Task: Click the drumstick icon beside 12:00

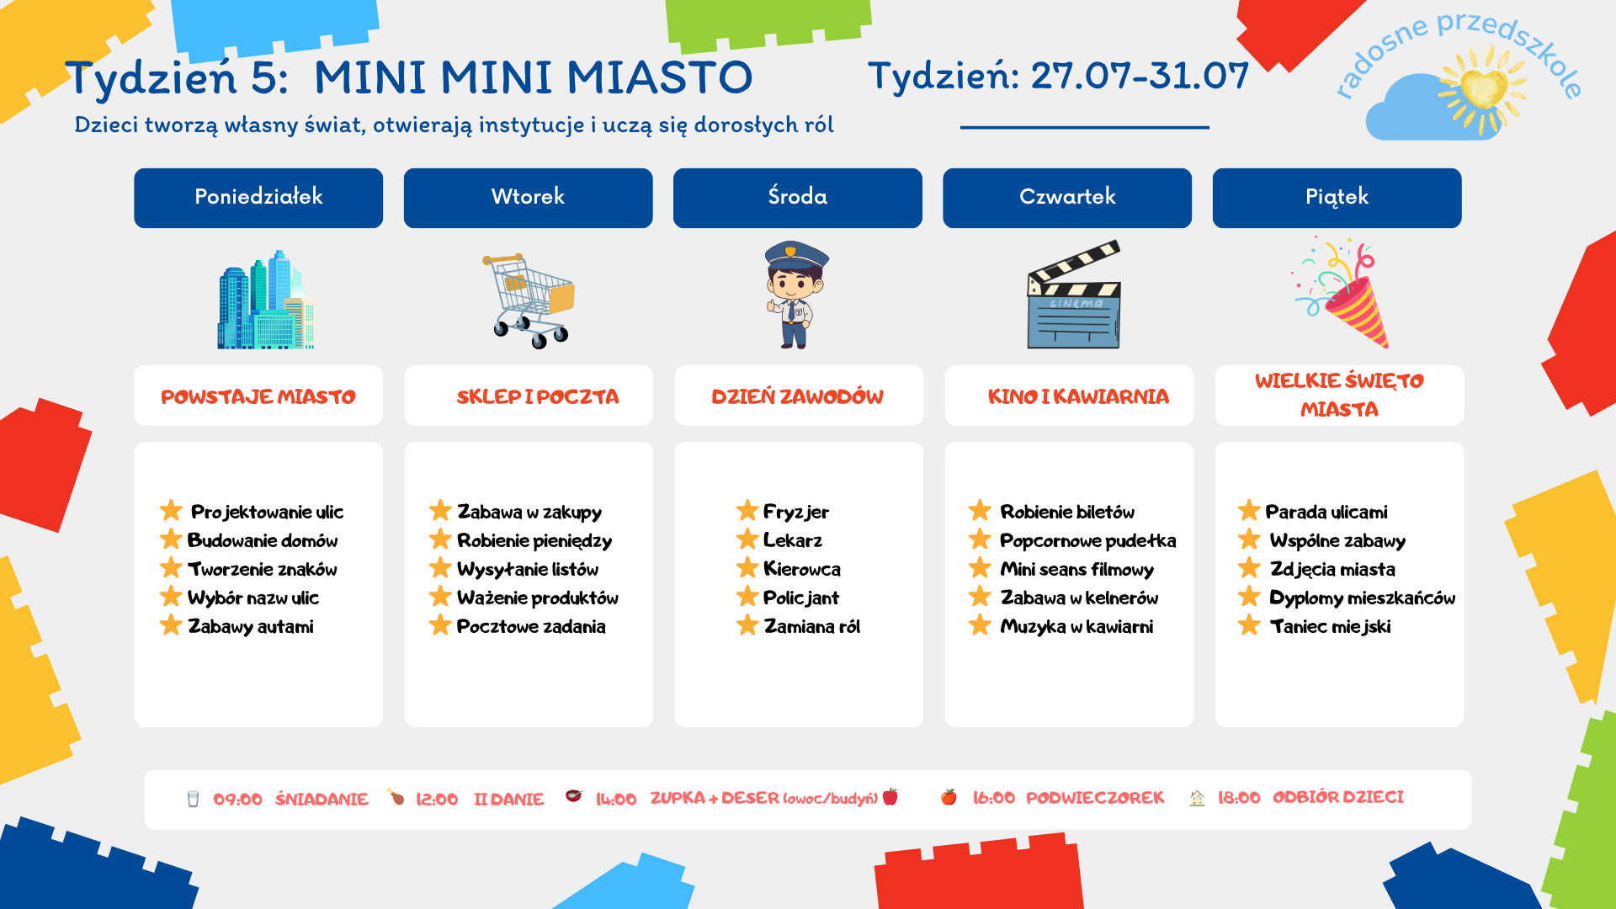Action: (396, 796)
